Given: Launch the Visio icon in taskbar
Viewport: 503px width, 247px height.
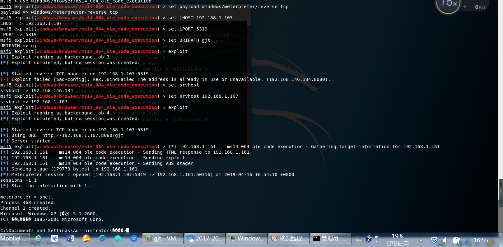Looking at the screenshot, I should [x=70, y=239].
